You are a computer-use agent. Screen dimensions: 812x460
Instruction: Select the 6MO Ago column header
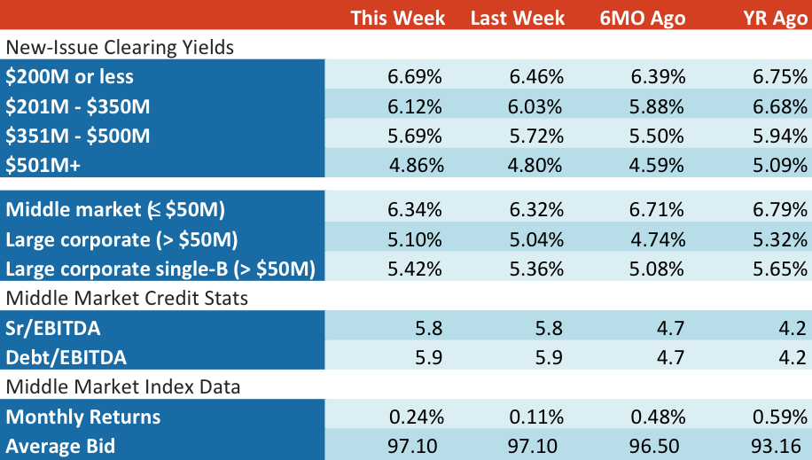(x=643, y=18)
